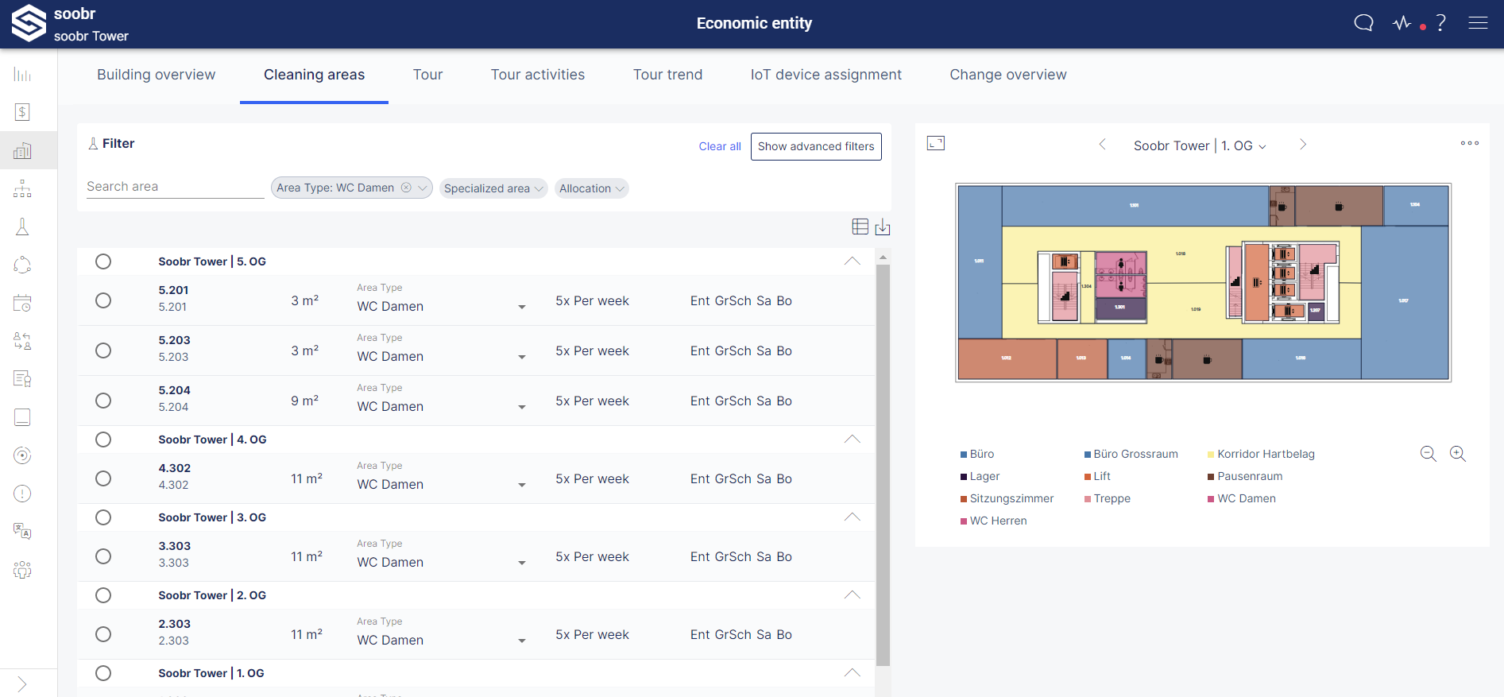Focus the Search area input field
Image resolution: width=1504 pixels, height=697 pixels.
click(175, 187)
